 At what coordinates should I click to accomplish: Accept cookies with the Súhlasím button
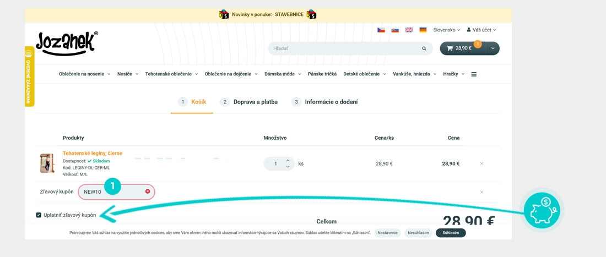tap(450, 233)
